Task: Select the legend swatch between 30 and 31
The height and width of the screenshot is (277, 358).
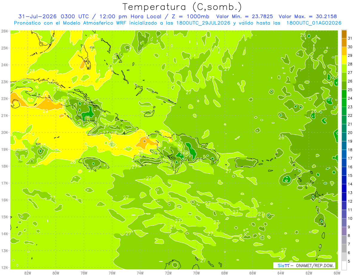Action: [x=344, y=43]
